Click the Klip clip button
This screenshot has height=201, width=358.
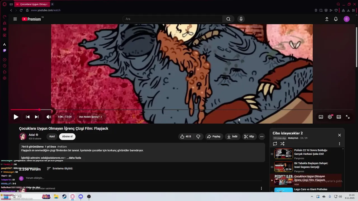(249, 137)
